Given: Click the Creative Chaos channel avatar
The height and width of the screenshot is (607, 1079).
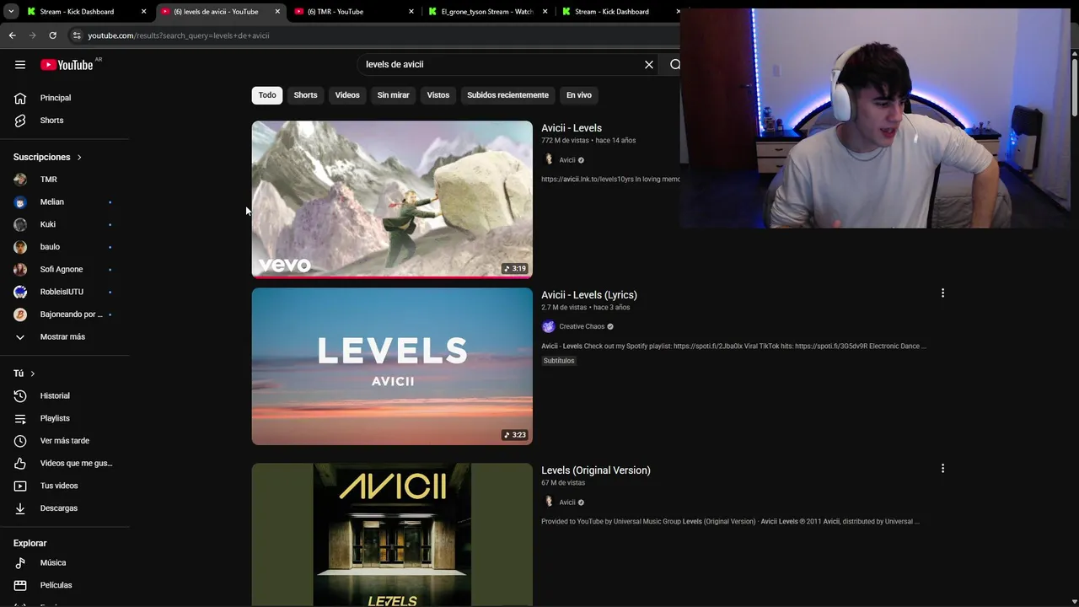Looking at the screenshot, I should [549, 326].
